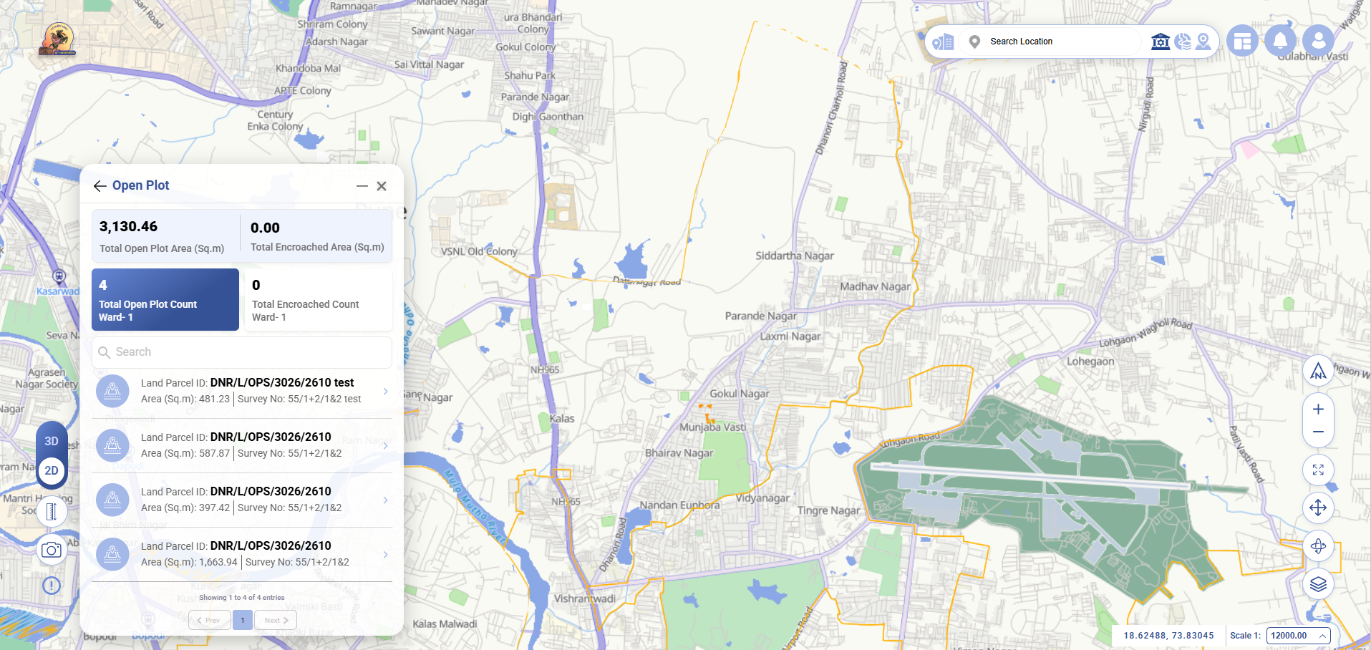Select Total Open Plot Count card
This screenshot has width=1371, height=650.
tap(165, 299)
